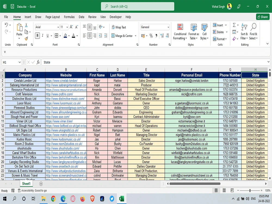
Task: Toggle Bold formatting
Action: tap(37, 36)
